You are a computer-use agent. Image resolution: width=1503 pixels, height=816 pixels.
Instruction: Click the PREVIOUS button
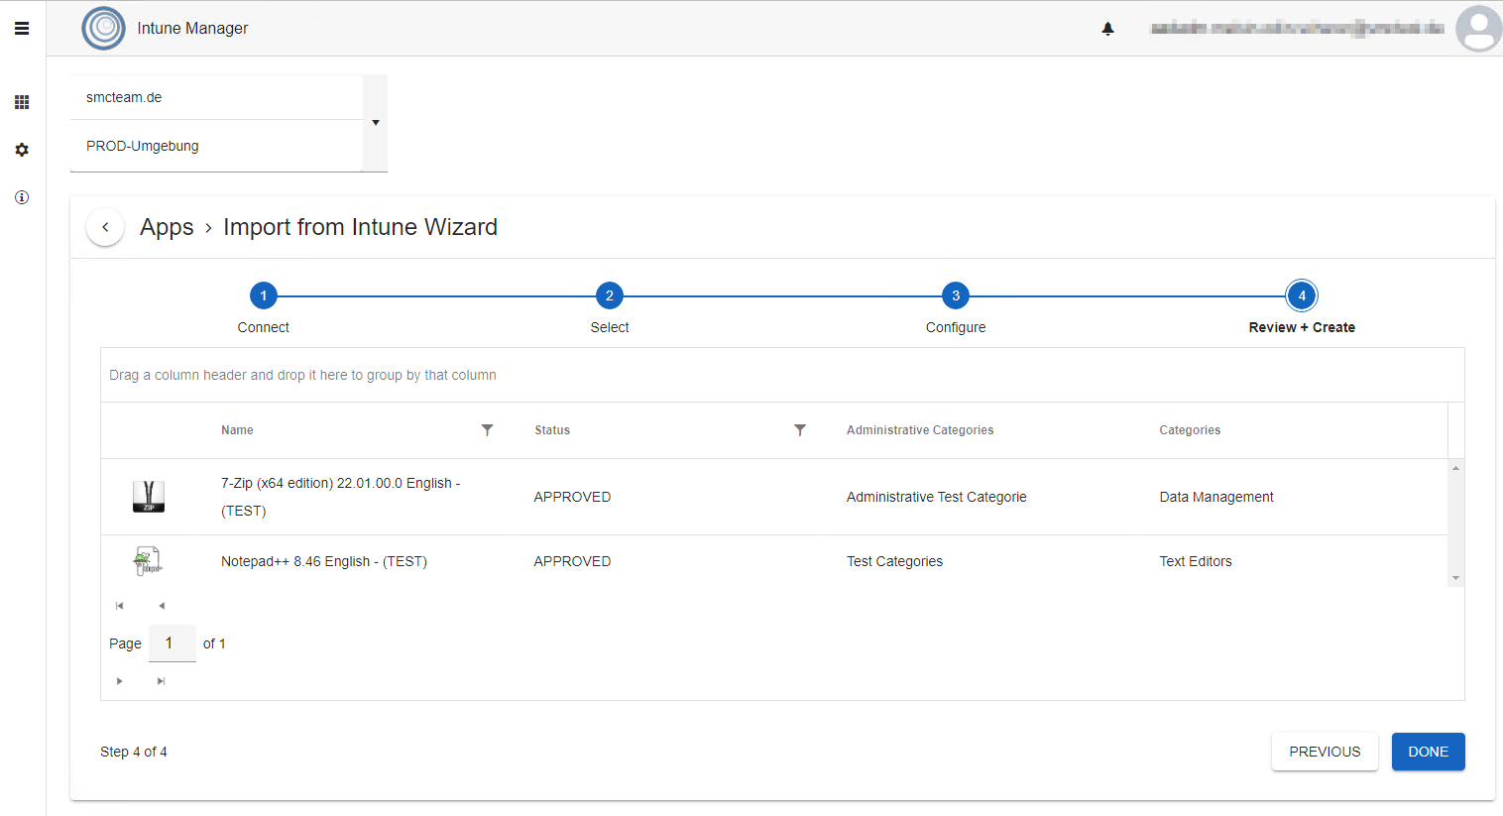(1325, 752)
